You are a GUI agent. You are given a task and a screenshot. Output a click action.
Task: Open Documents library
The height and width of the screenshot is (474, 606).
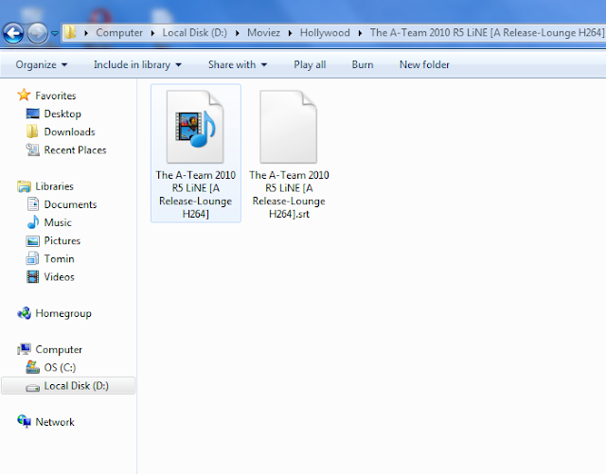tap(70, 204)
